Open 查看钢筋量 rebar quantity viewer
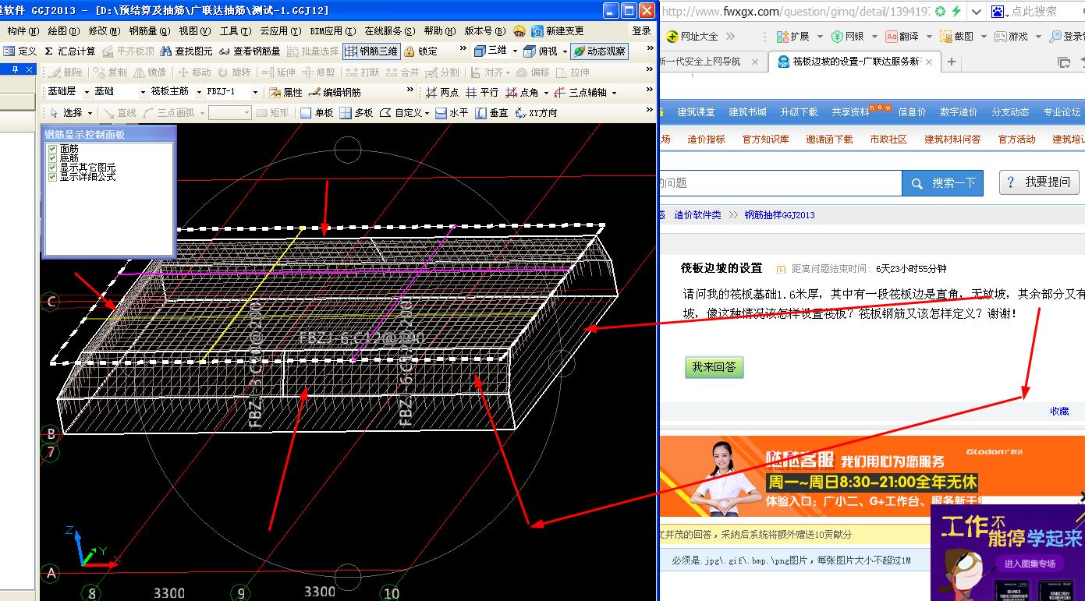 pyautogui.click(x=249, y=51)
